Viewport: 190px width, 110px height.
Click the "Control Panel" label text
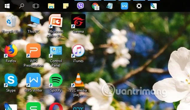(x=56, y=63)
